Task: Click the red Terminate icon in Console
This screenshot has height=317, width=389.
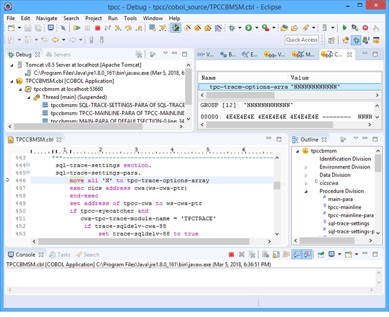Action: tap(231, 254)
